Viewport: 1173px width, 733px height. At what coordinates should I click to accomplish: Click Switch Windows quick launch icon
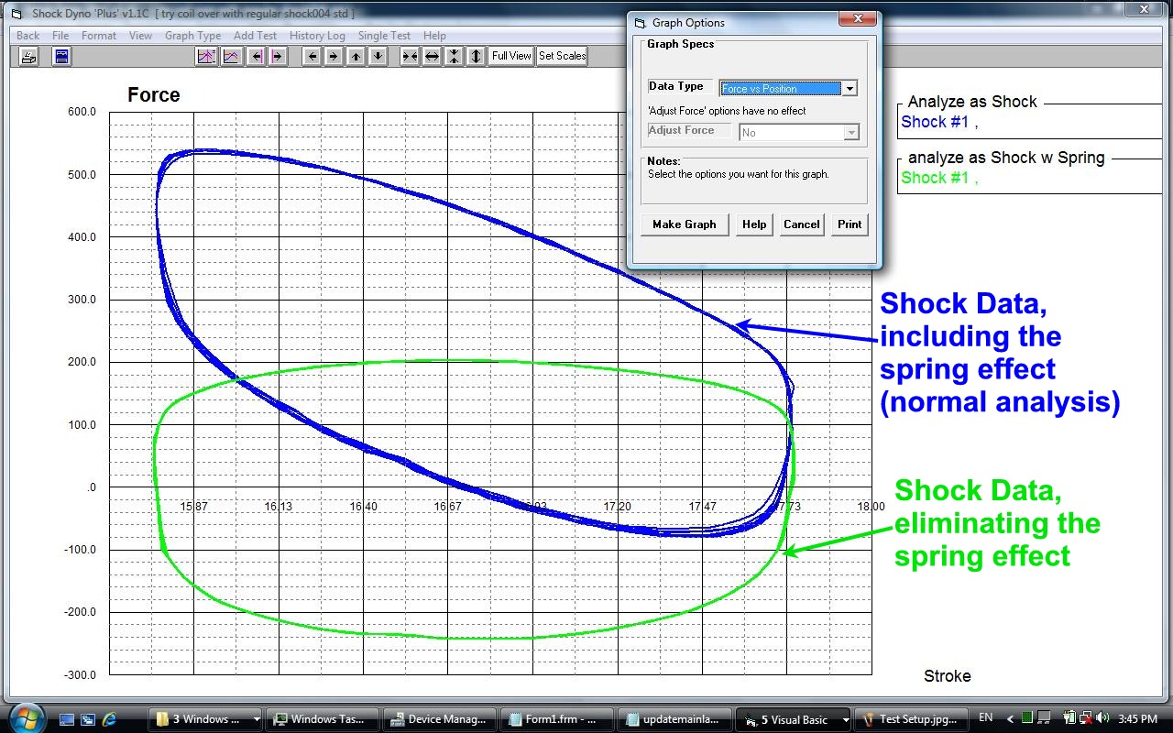[87, 719]
